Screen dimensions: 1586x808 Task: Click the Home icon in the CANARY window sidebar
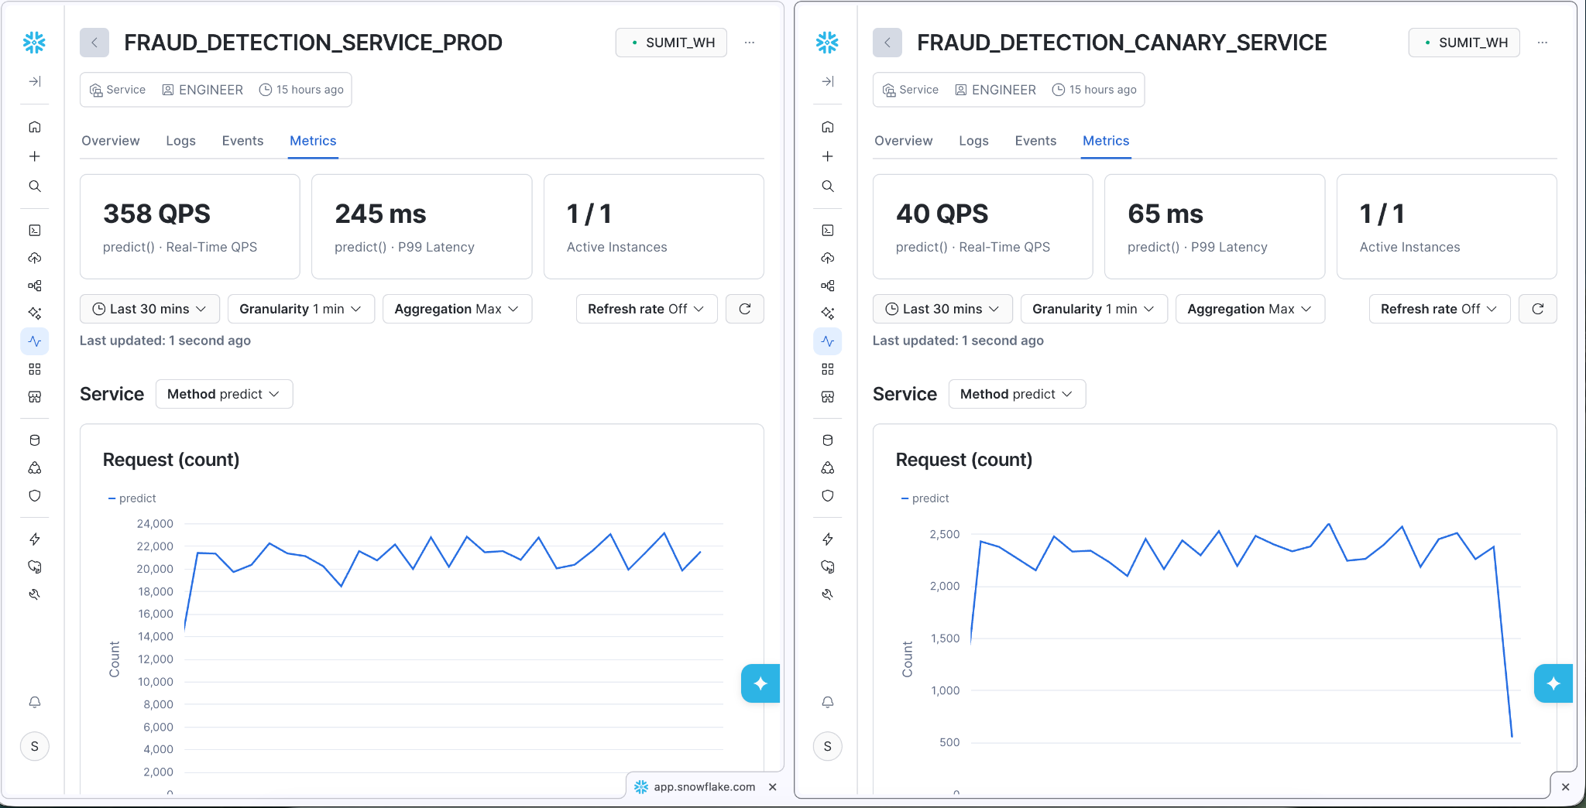(x=828, y=127)
